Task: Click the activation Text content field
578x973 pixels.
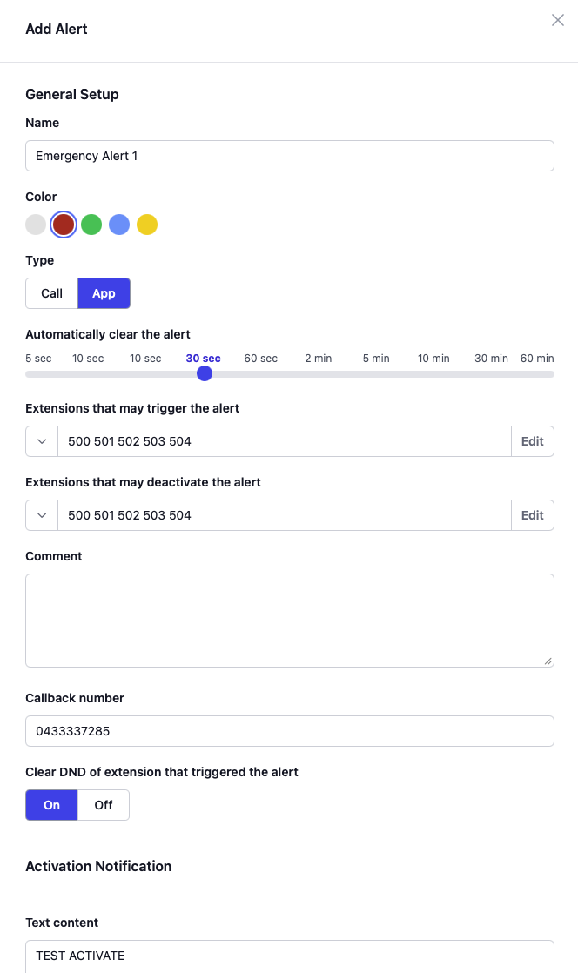Action: tap(290, 956)
